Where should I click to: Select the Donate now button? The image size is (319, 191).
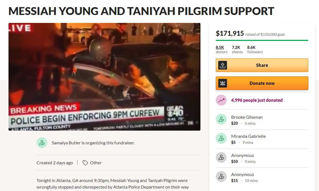(262, 83)
